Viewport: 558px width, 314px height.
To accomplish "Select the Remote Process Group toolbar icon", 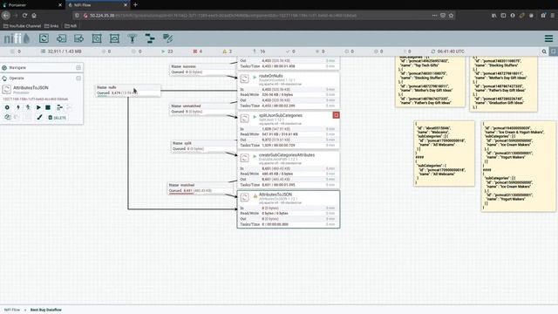I will click(x=114, y=38).
